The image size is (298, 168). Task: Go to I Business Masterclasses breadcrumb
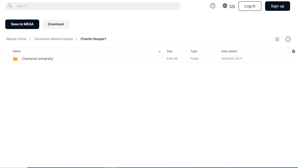pyautogui.click(x=53, y=39)
